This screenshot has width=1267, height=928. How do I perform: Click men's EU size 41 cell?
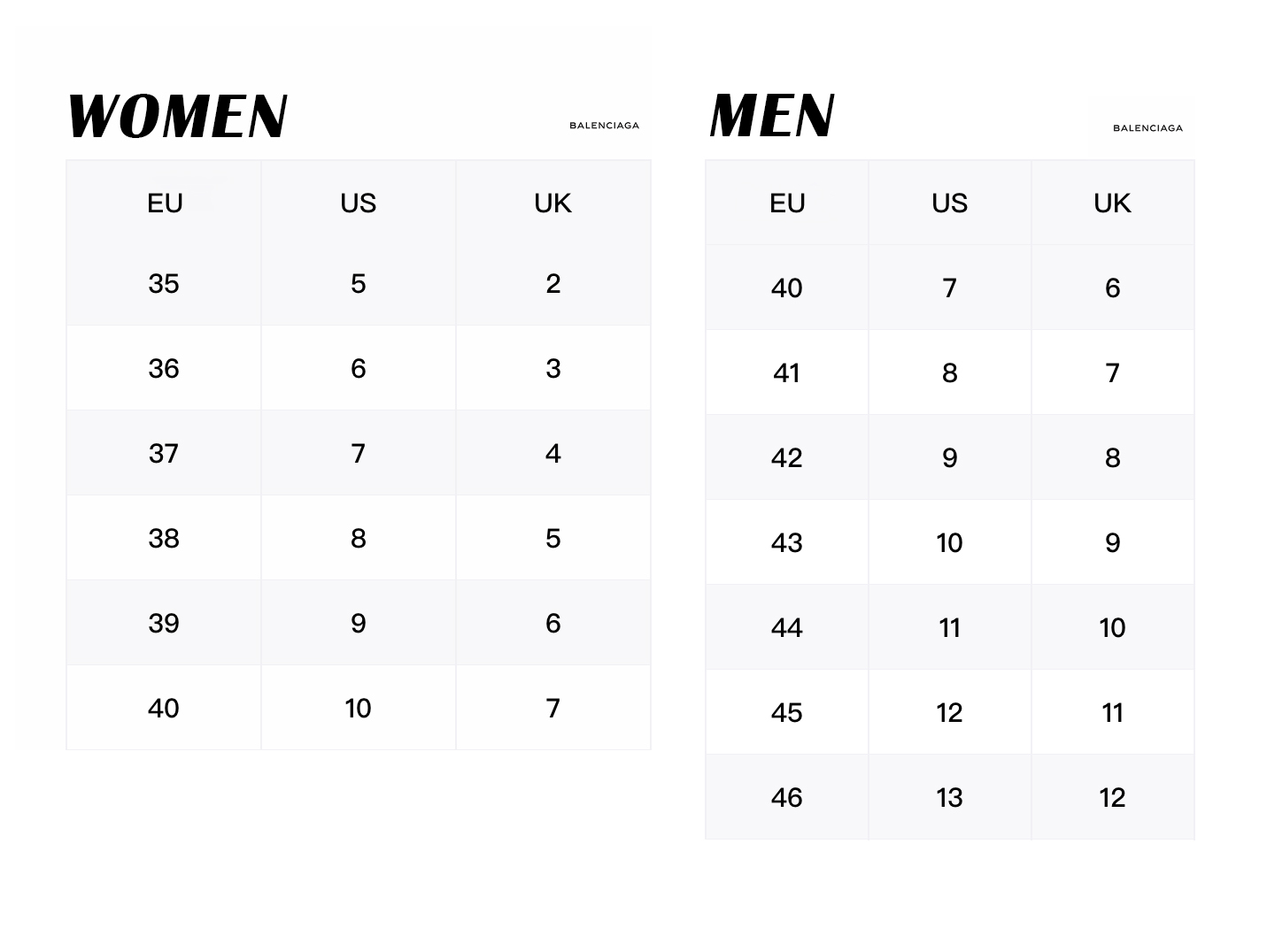tap(787, 372)
